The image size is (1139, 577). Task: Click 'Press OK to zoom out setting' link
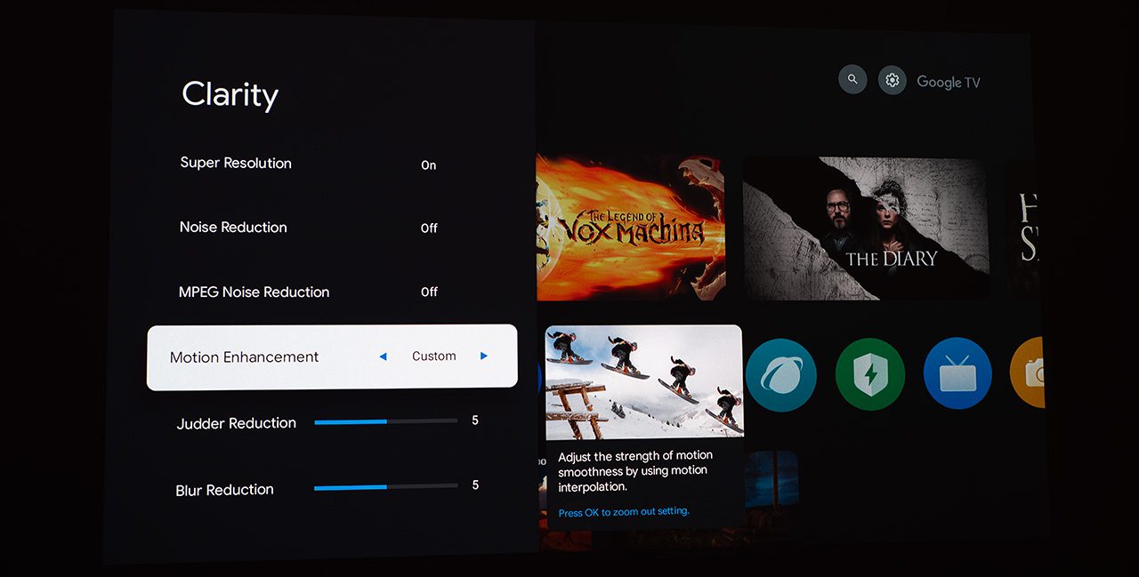[623, 512]
